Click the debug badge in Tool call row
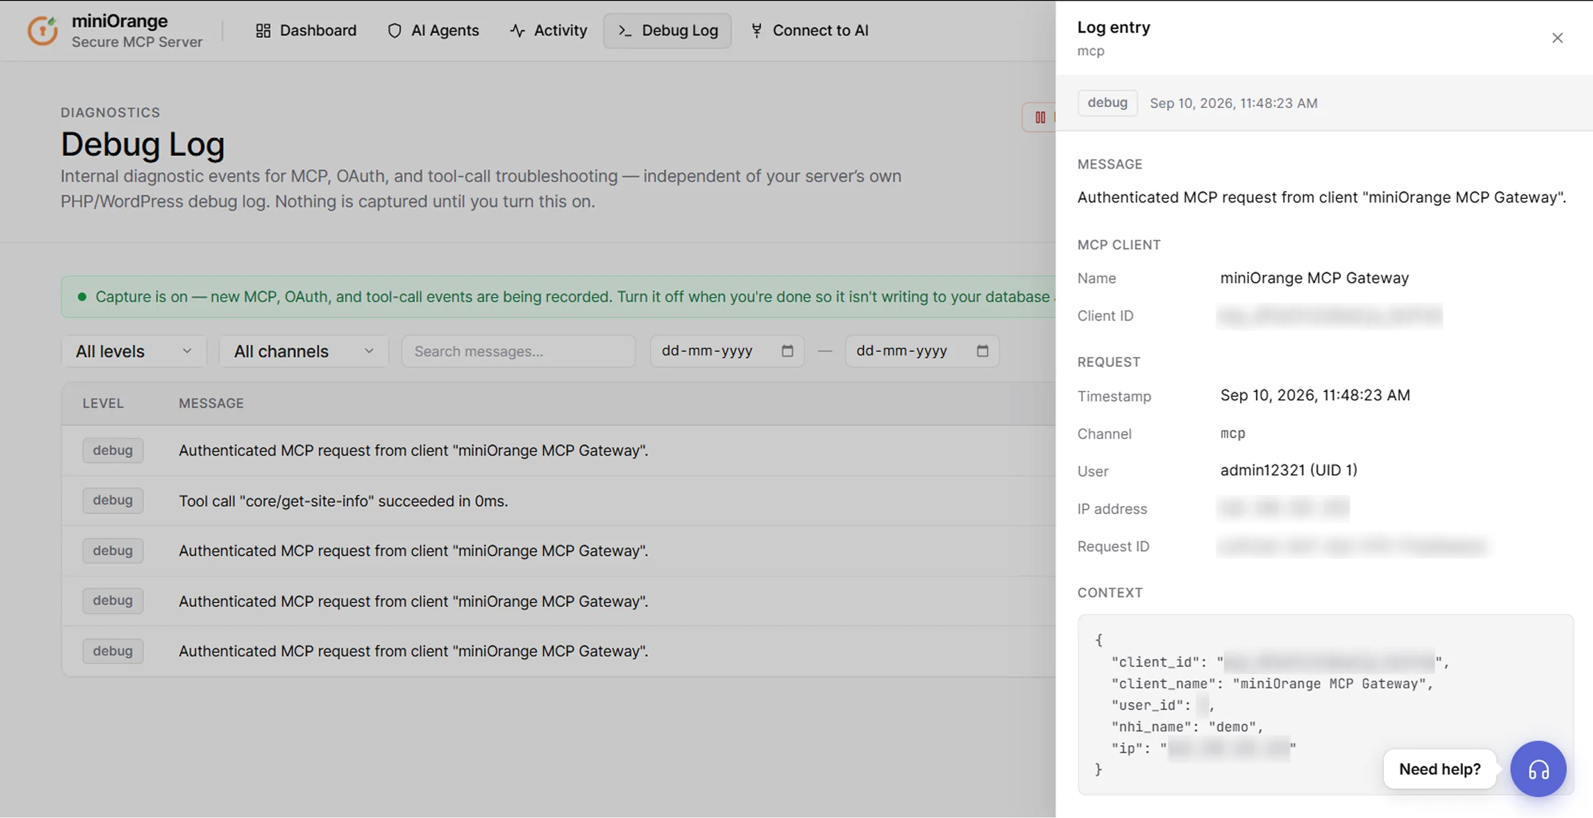Viewport: 1593px width, 818px height. 113,500
